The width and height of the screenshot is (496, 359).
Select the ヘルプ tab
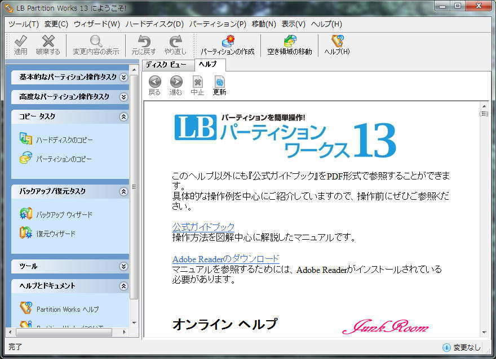pyautogui.click(x=210, y=64)
